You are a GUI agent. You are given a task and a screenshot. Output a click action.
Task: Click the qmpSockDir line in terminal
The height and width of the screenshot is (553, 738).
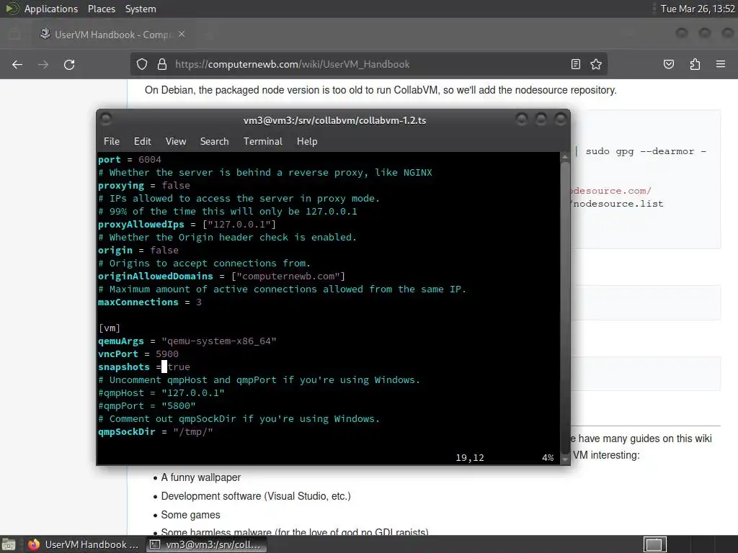coord(156,432)
